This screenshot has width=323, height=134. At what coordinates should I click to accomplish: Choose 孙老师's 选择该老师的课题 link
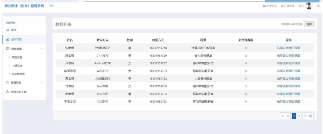tap(288, 63)
